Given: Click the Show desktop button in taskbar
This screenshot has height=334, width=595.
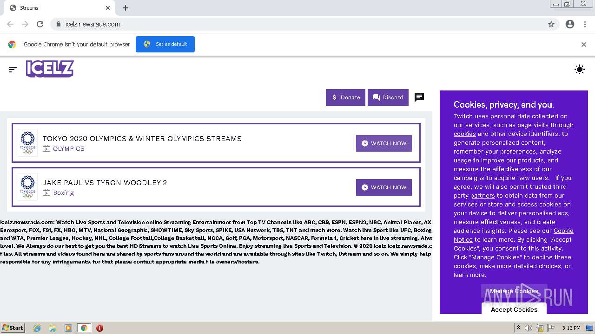Looking at the screenshot, I should (590, 328).
